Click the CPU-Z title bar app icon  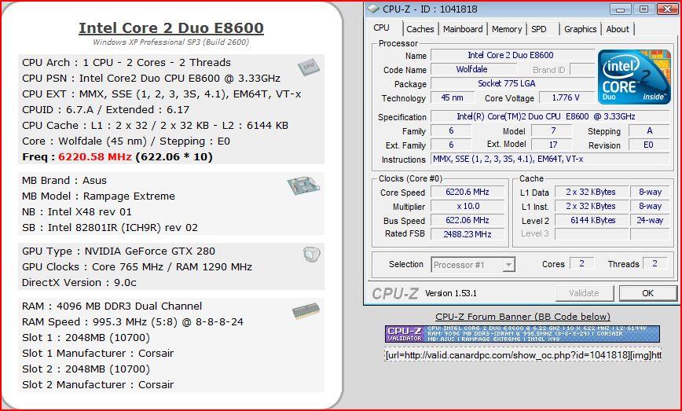(372, 9)
